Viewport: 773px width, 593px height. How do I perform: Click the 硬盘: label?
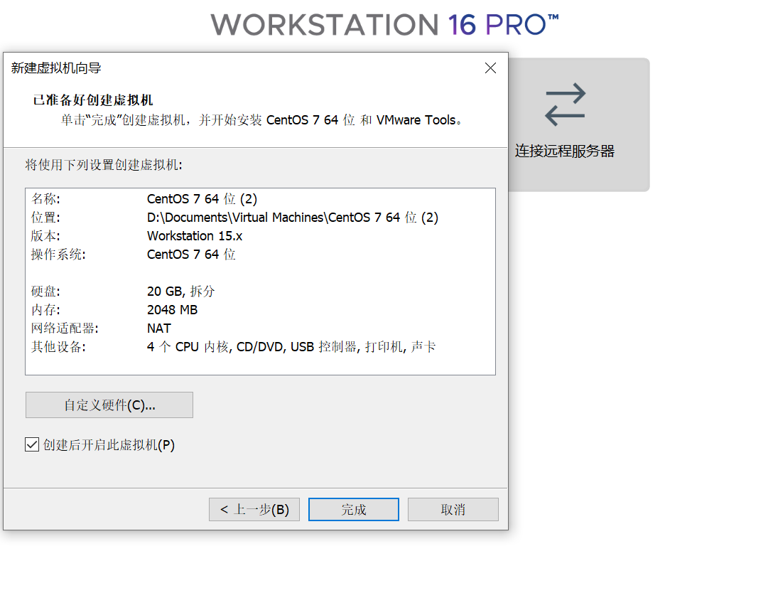point(45,292)
